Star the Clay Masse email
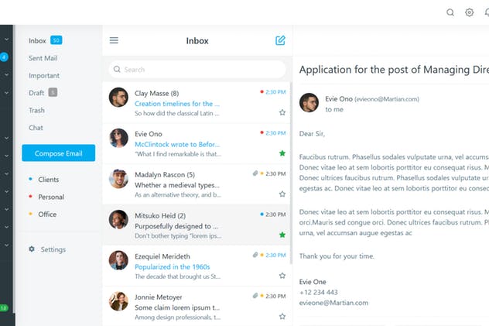The width and height of the screenshot is (489, 326). [x=282, y=112]
